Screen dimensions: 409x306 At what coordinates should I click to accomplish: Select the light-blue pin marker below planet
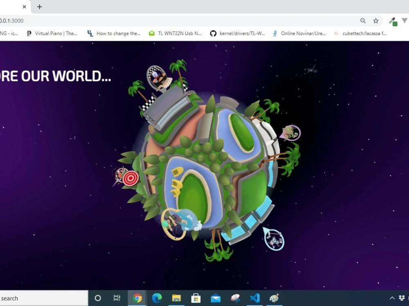pos(273,239)
